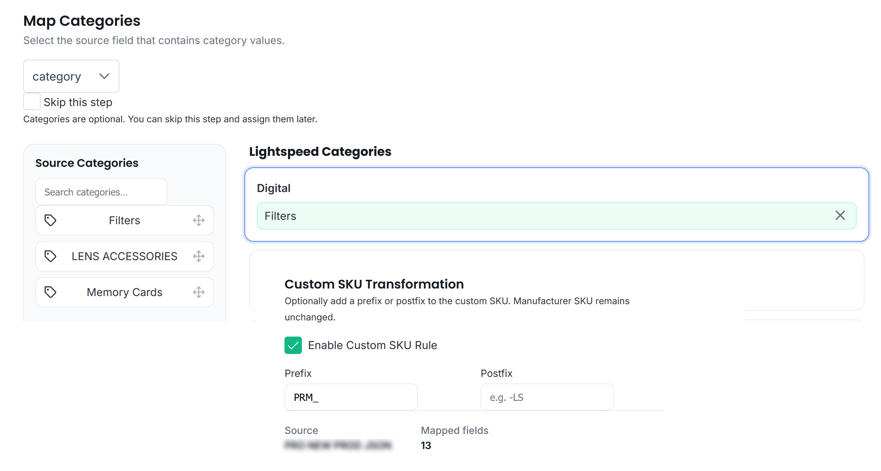Select the LENS ACCESSORIES source category

124,256
